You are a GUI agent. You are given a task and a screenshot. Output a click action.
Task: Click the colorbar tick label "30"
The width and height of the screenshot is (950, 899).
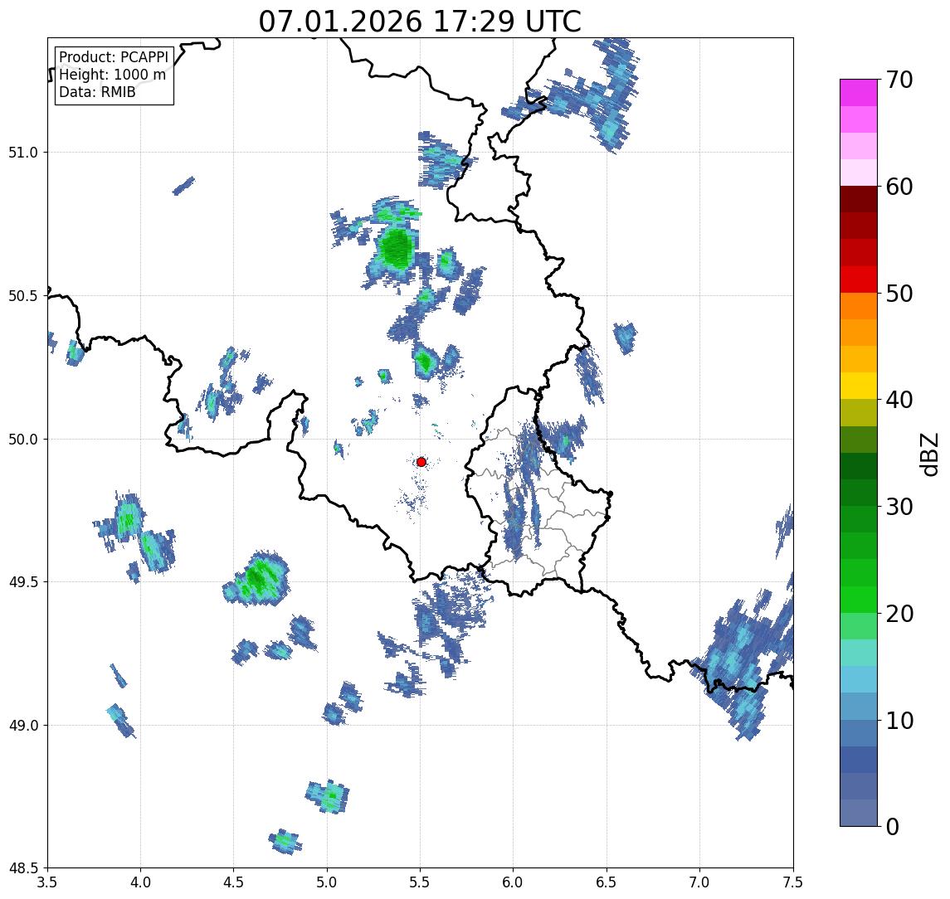[x=899, y=507]
